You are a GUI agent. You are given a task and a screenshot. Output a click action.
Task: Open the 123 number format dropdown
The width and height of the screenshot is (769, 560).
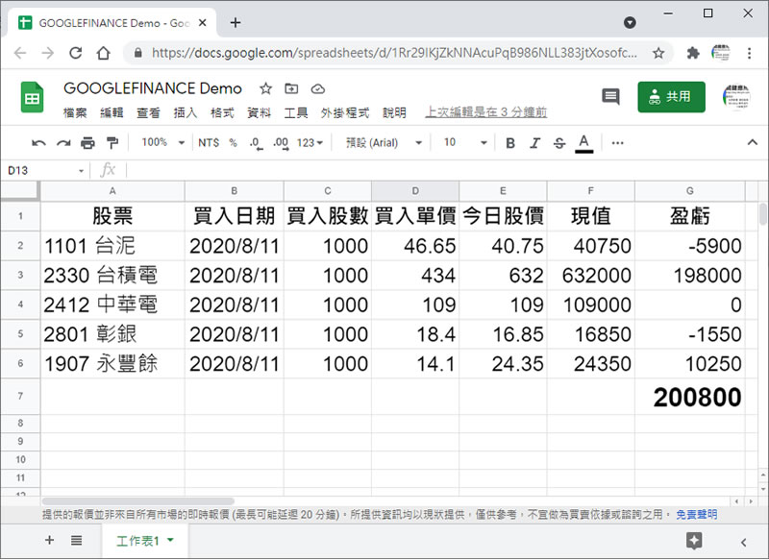310,143
